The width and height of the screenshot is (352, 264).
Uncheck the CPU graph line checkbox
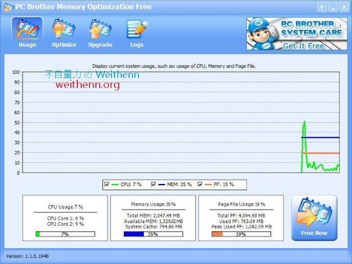[107, 185]
